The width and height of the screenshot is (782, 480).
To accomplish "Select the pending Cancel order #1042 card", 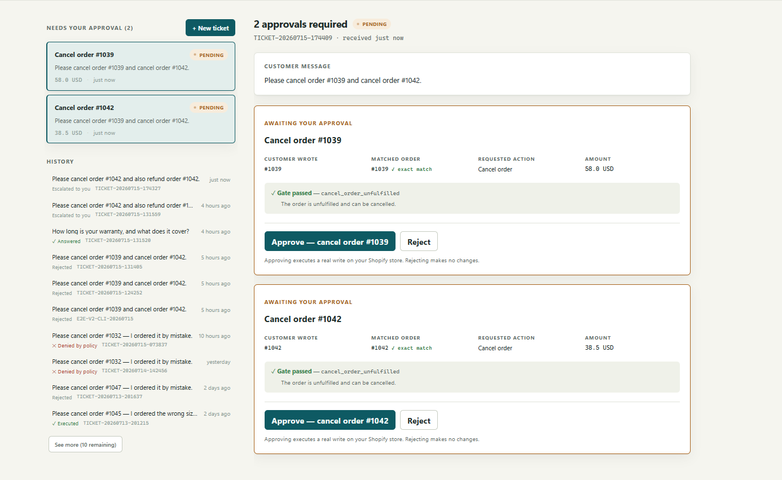I will 141,119.
